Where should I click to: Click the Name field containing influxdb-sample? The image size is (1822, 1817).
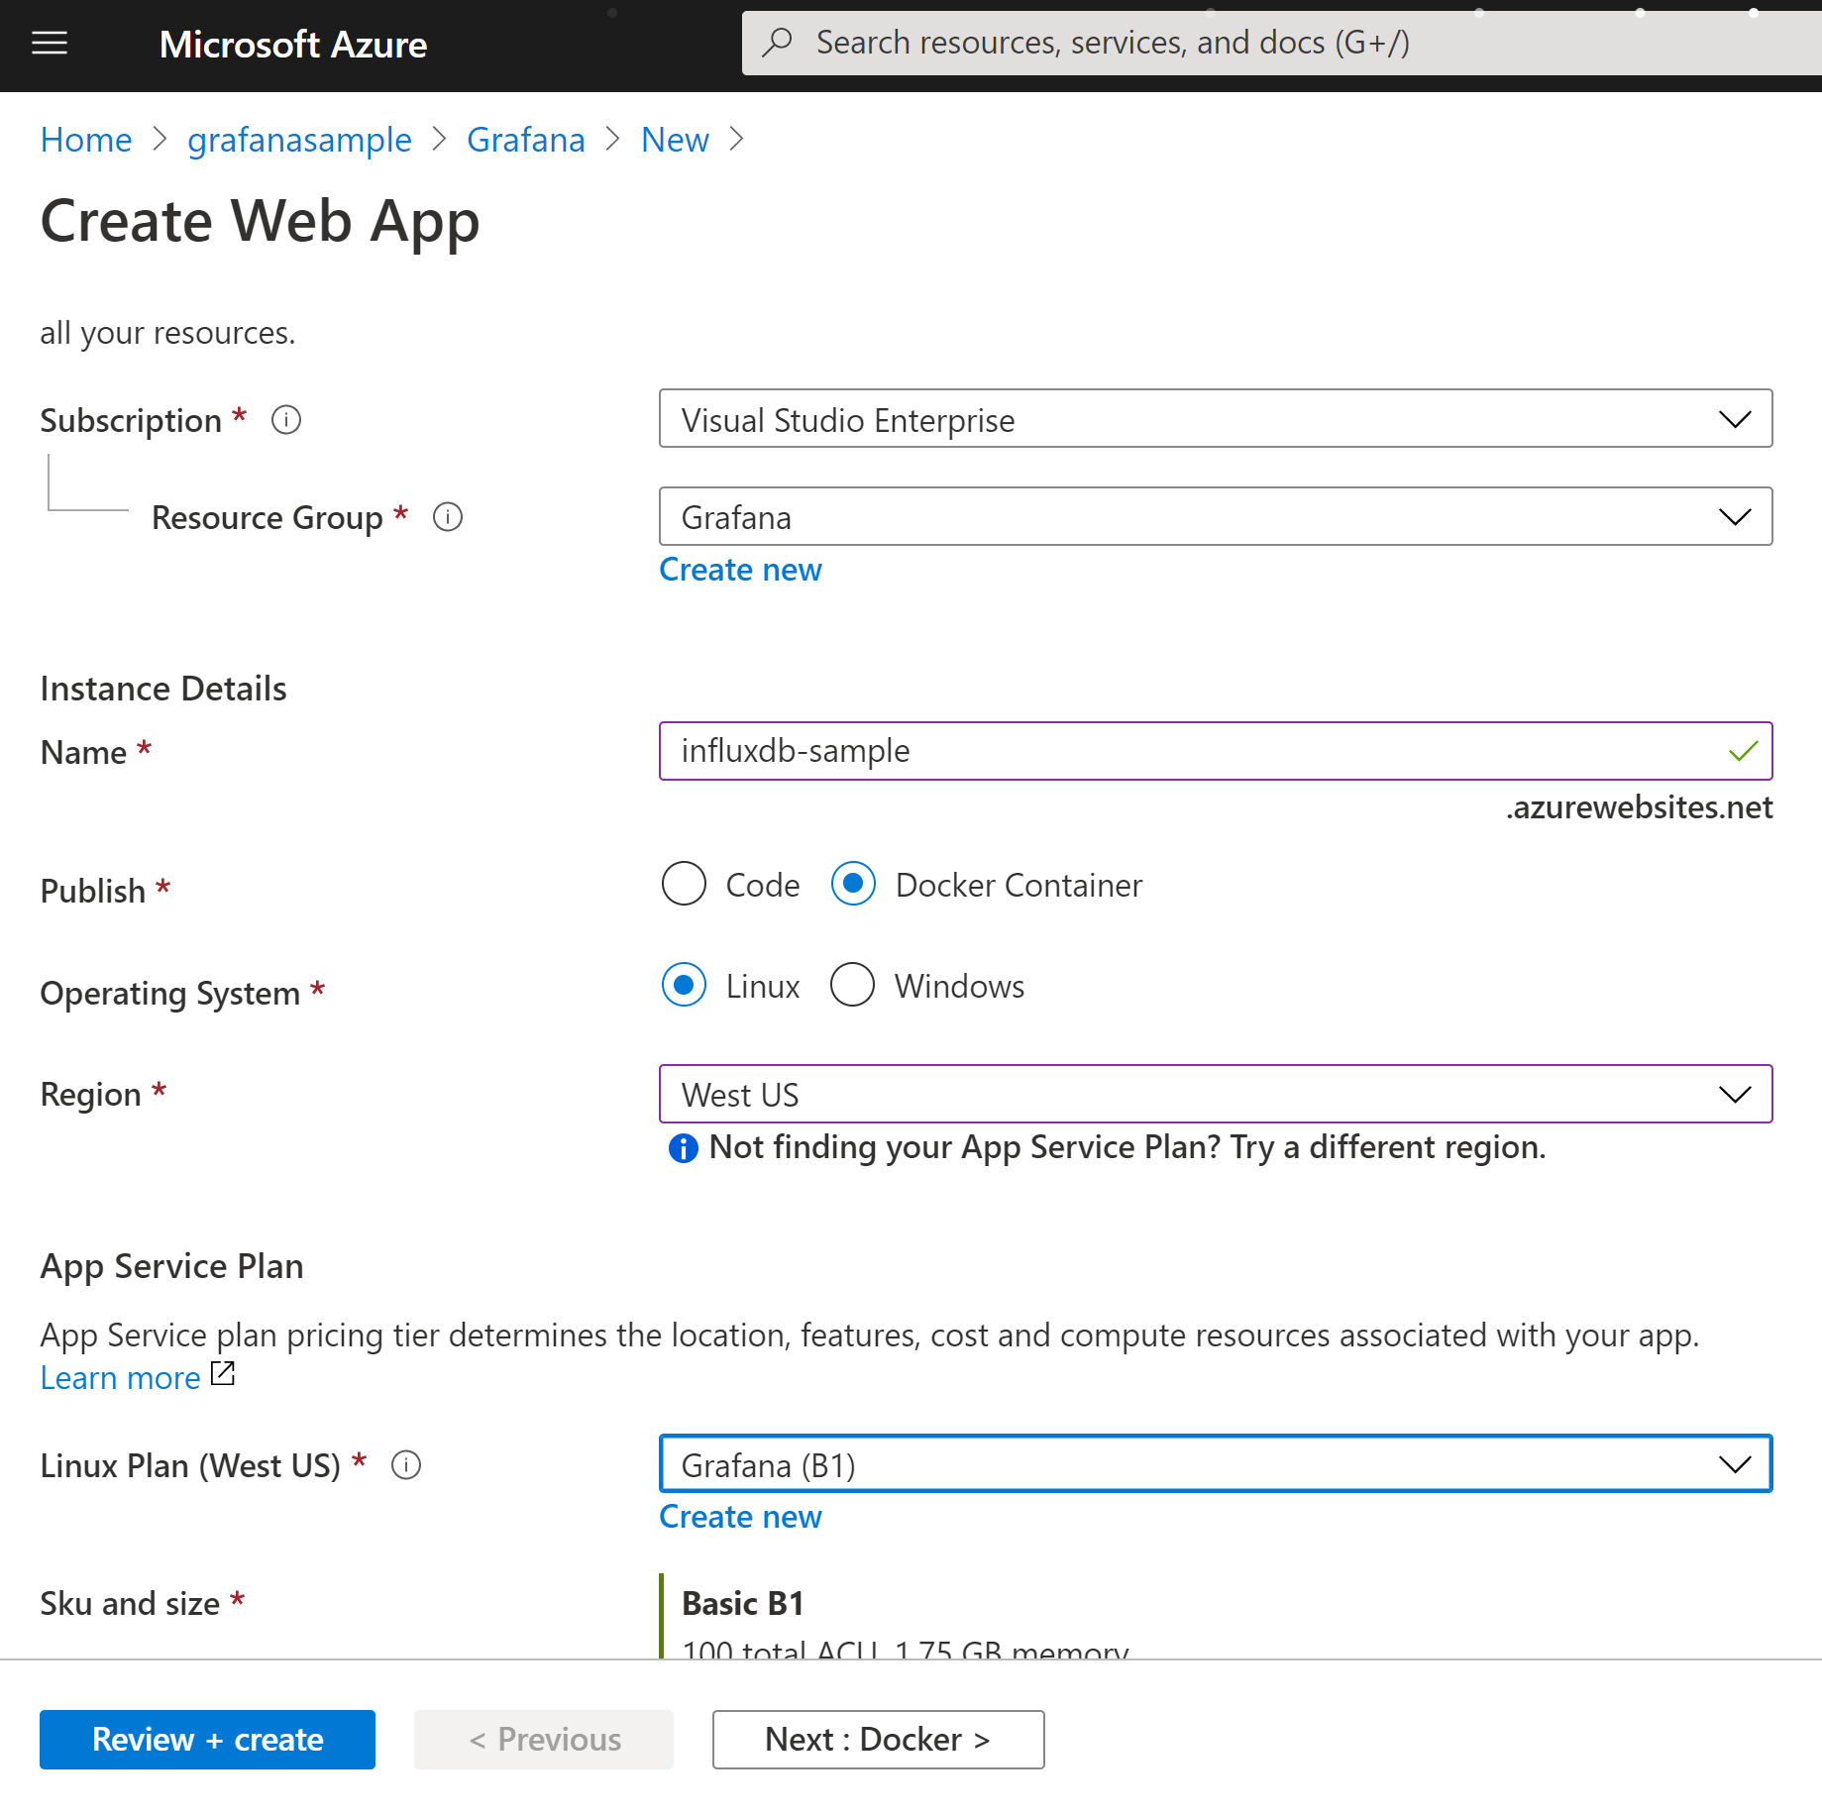(x=1216, y=752)
